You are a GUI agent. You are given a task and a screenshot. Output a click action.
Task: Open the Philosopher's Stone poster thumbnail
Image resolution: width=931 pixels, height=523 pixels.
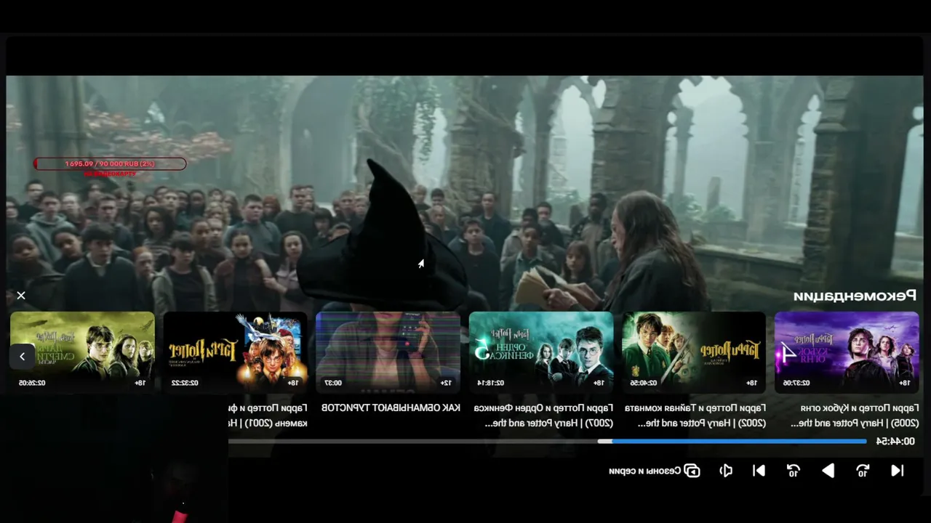(236, 352)
